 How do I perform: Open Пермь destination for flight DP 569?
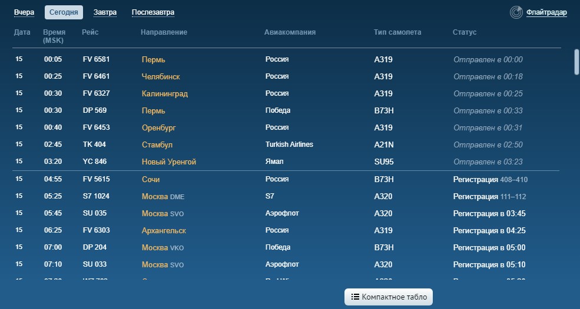154,110
